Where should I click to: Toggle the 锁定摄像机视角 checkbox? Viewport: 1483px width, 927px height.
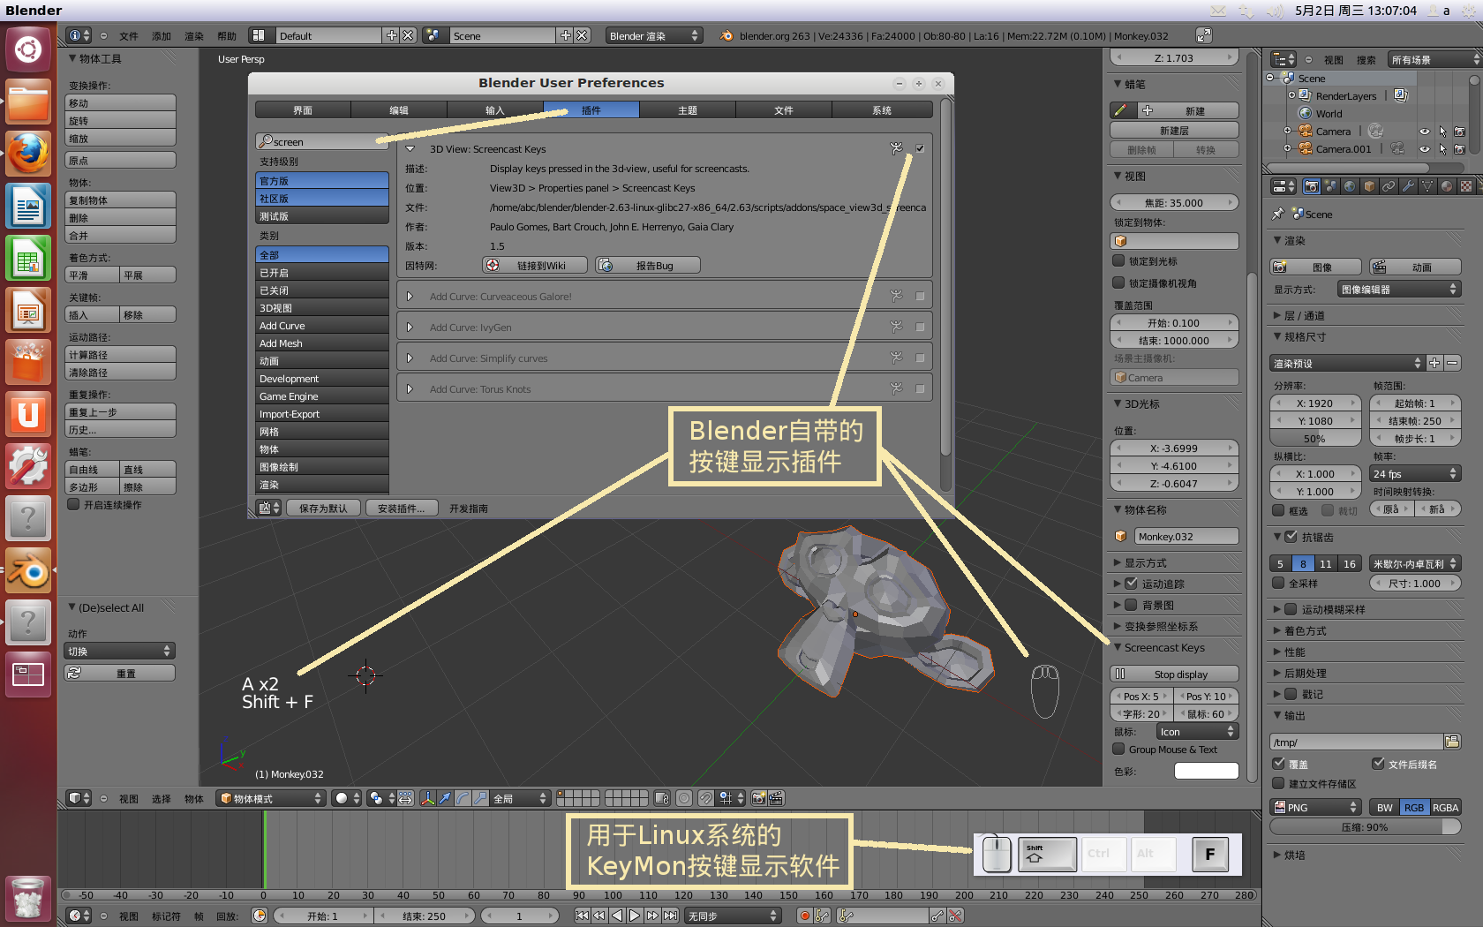[x=1118, y=283]
